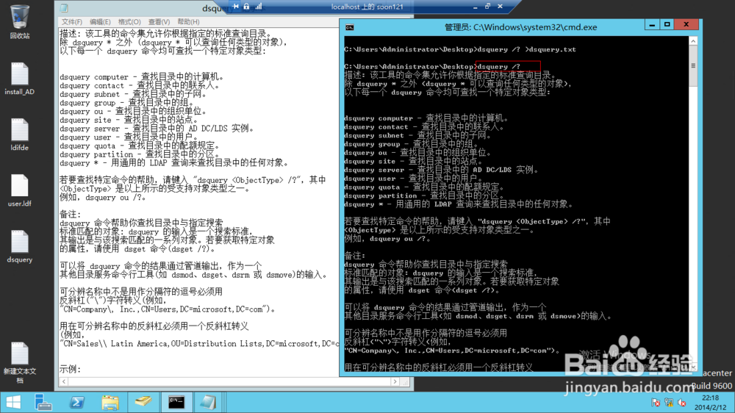Click the network tray icon
735x413 pixels.
tap(669, 402)
